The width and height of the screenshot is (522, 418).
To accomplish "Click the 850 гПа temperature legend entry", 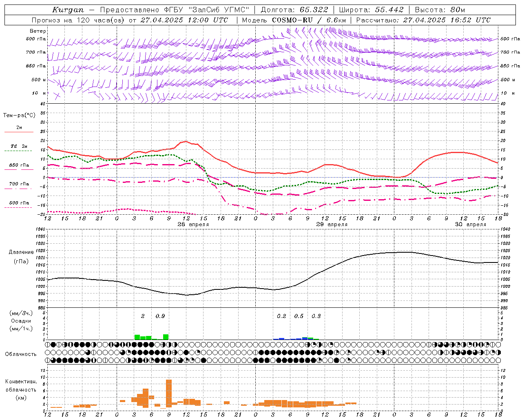I will coord(19,165).
